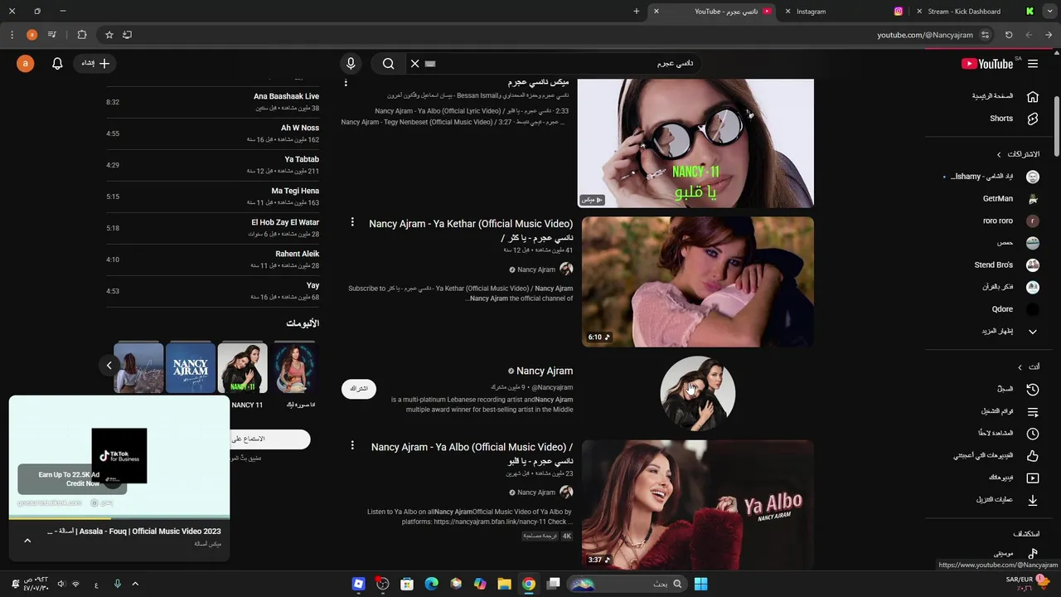
Task: Open Chrome extensions puzzle icon
Action: coord(81,35)
